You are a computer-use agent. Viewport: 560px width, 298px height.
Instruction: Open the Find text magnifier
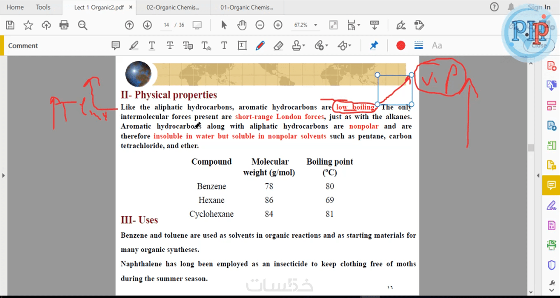coord(83,25)
